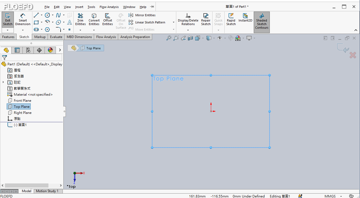
Task: Click Apply Scene icon
Action: click(x=238, y=38)
